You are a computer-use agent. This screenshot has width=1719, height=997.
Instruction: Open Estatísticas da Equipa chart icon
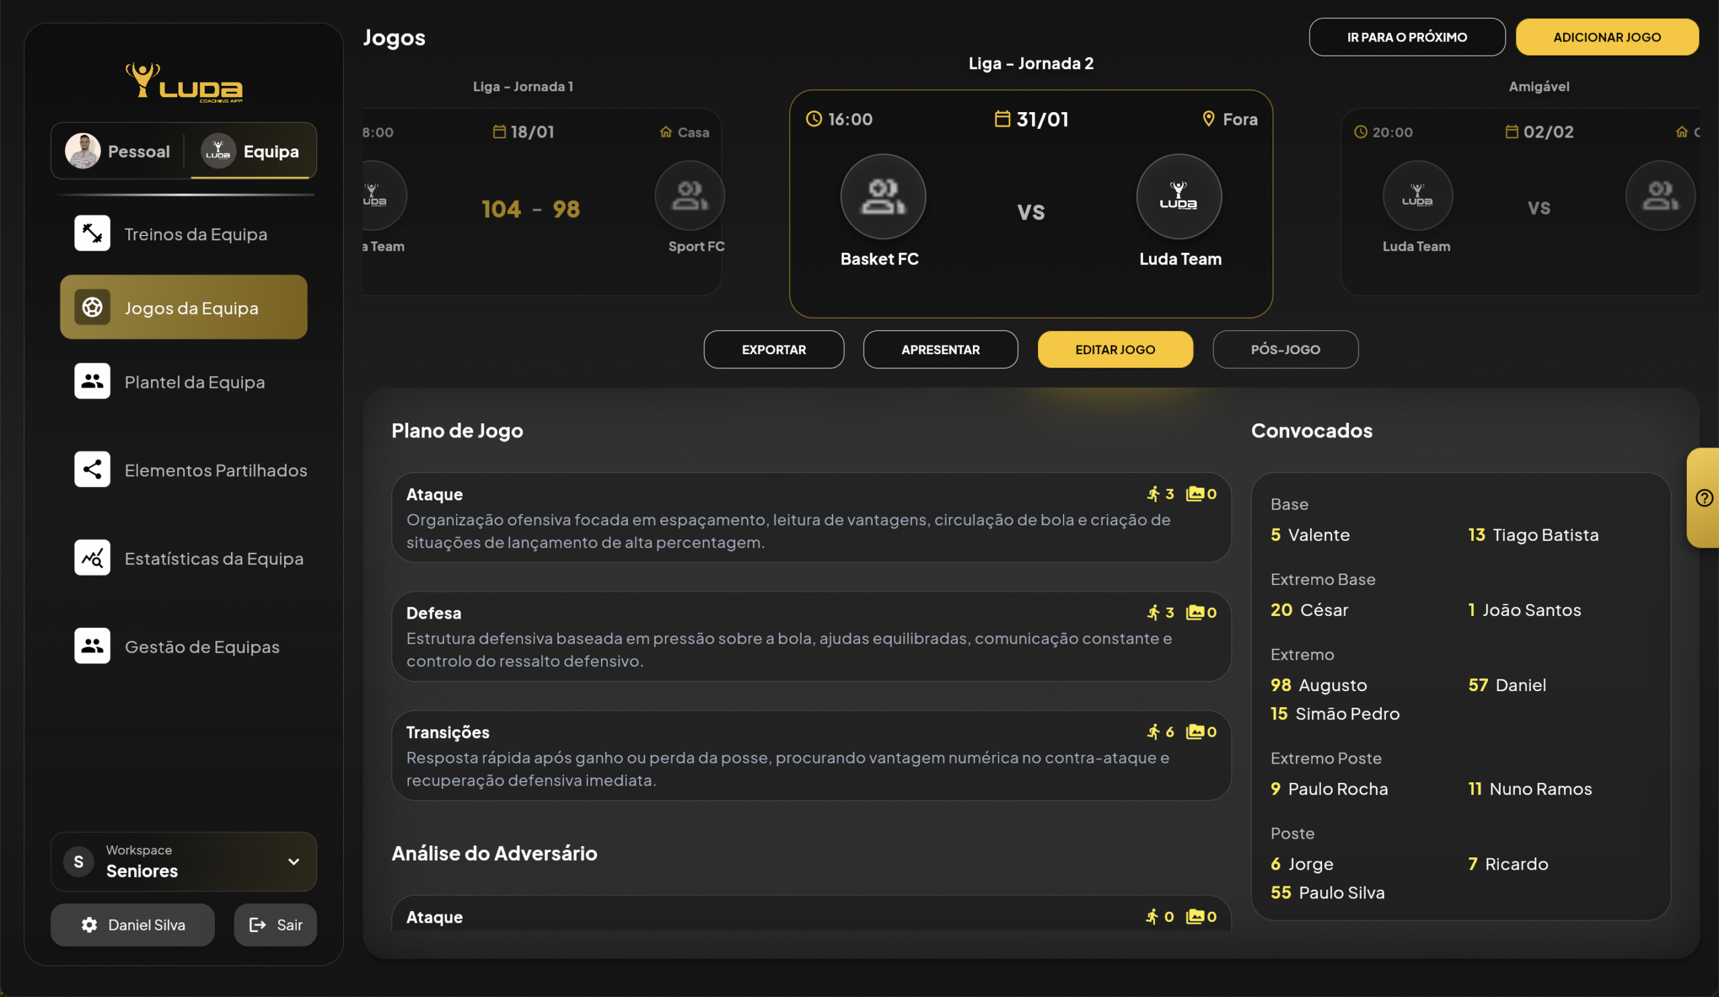tap(92, 558)
